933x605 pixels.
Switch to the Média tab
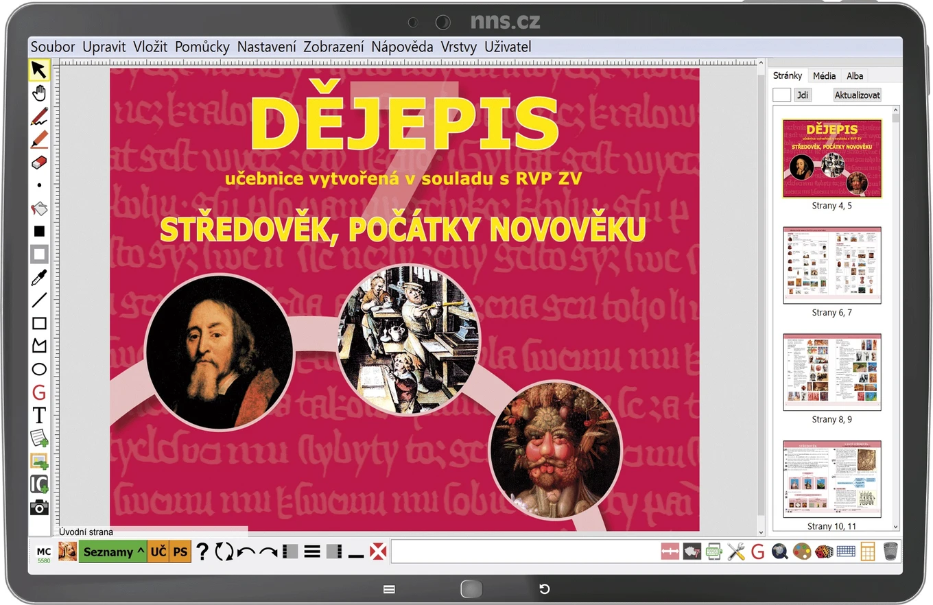pos(824,75)
